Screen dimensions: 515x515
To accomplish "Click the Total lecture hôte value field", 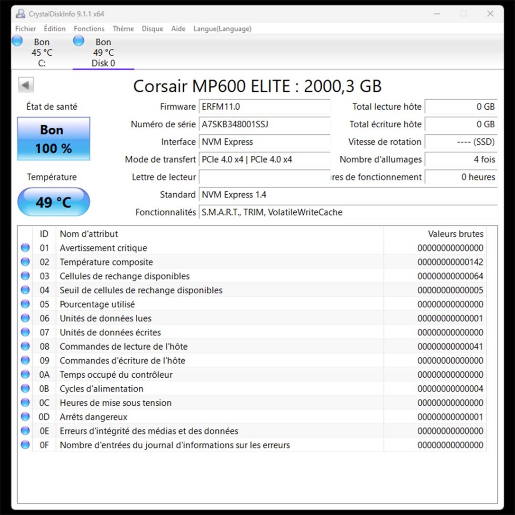I will [461, 107].
